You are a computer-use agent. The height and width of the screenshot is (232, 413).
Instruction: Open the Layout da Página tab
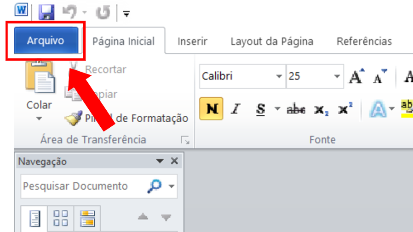[272, 41]
